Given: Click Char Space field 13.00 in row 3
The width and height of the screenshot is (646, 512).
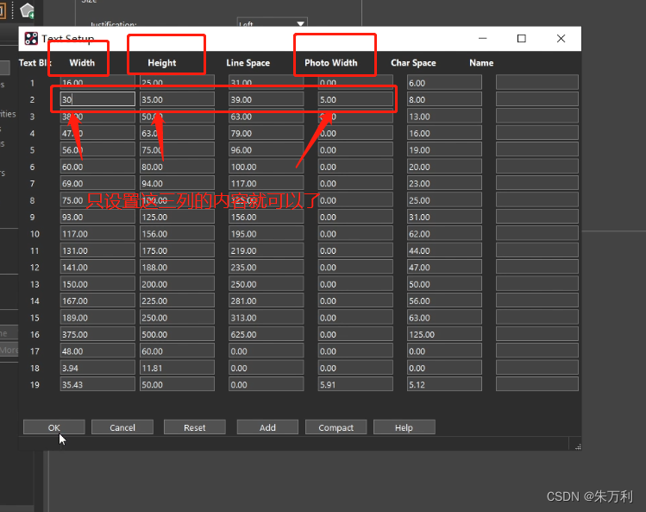Looking at the screenshot, I should pos(444,117).
